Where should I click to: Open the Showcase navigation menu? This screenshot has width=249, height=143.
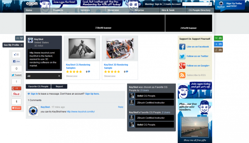point(113,10)
